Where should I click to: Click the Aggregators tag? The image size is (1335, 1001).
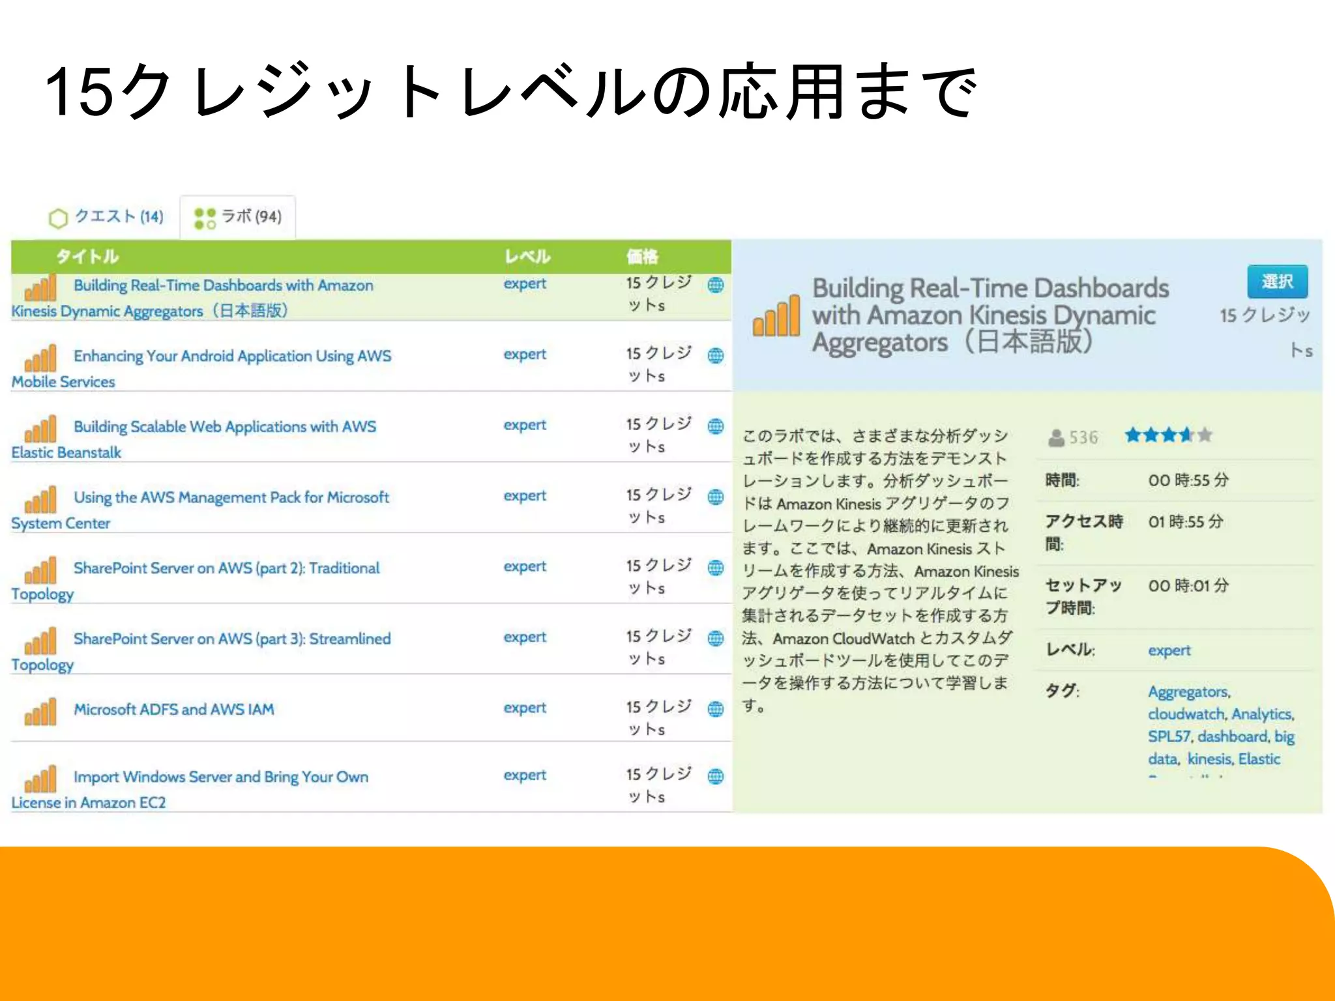pyautogui.click(x=1189, y=691)
